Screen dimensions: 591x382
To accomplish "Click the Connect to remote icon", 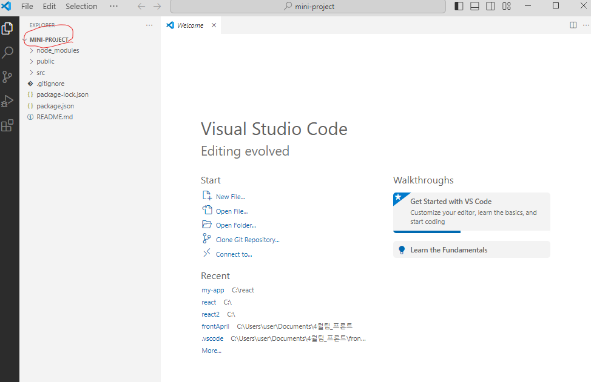I will click(206, 253).
